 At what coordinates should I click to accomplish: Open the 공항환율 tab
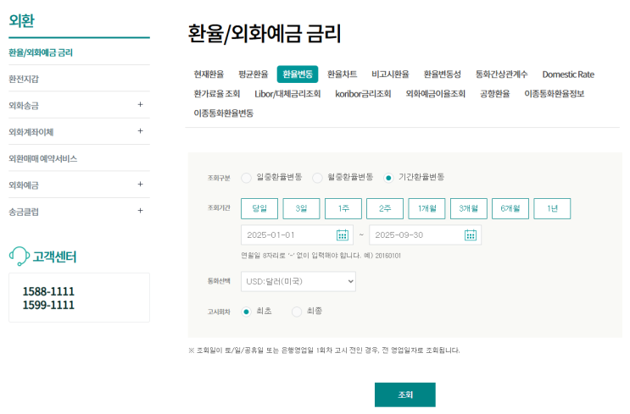tap(495, 94)
